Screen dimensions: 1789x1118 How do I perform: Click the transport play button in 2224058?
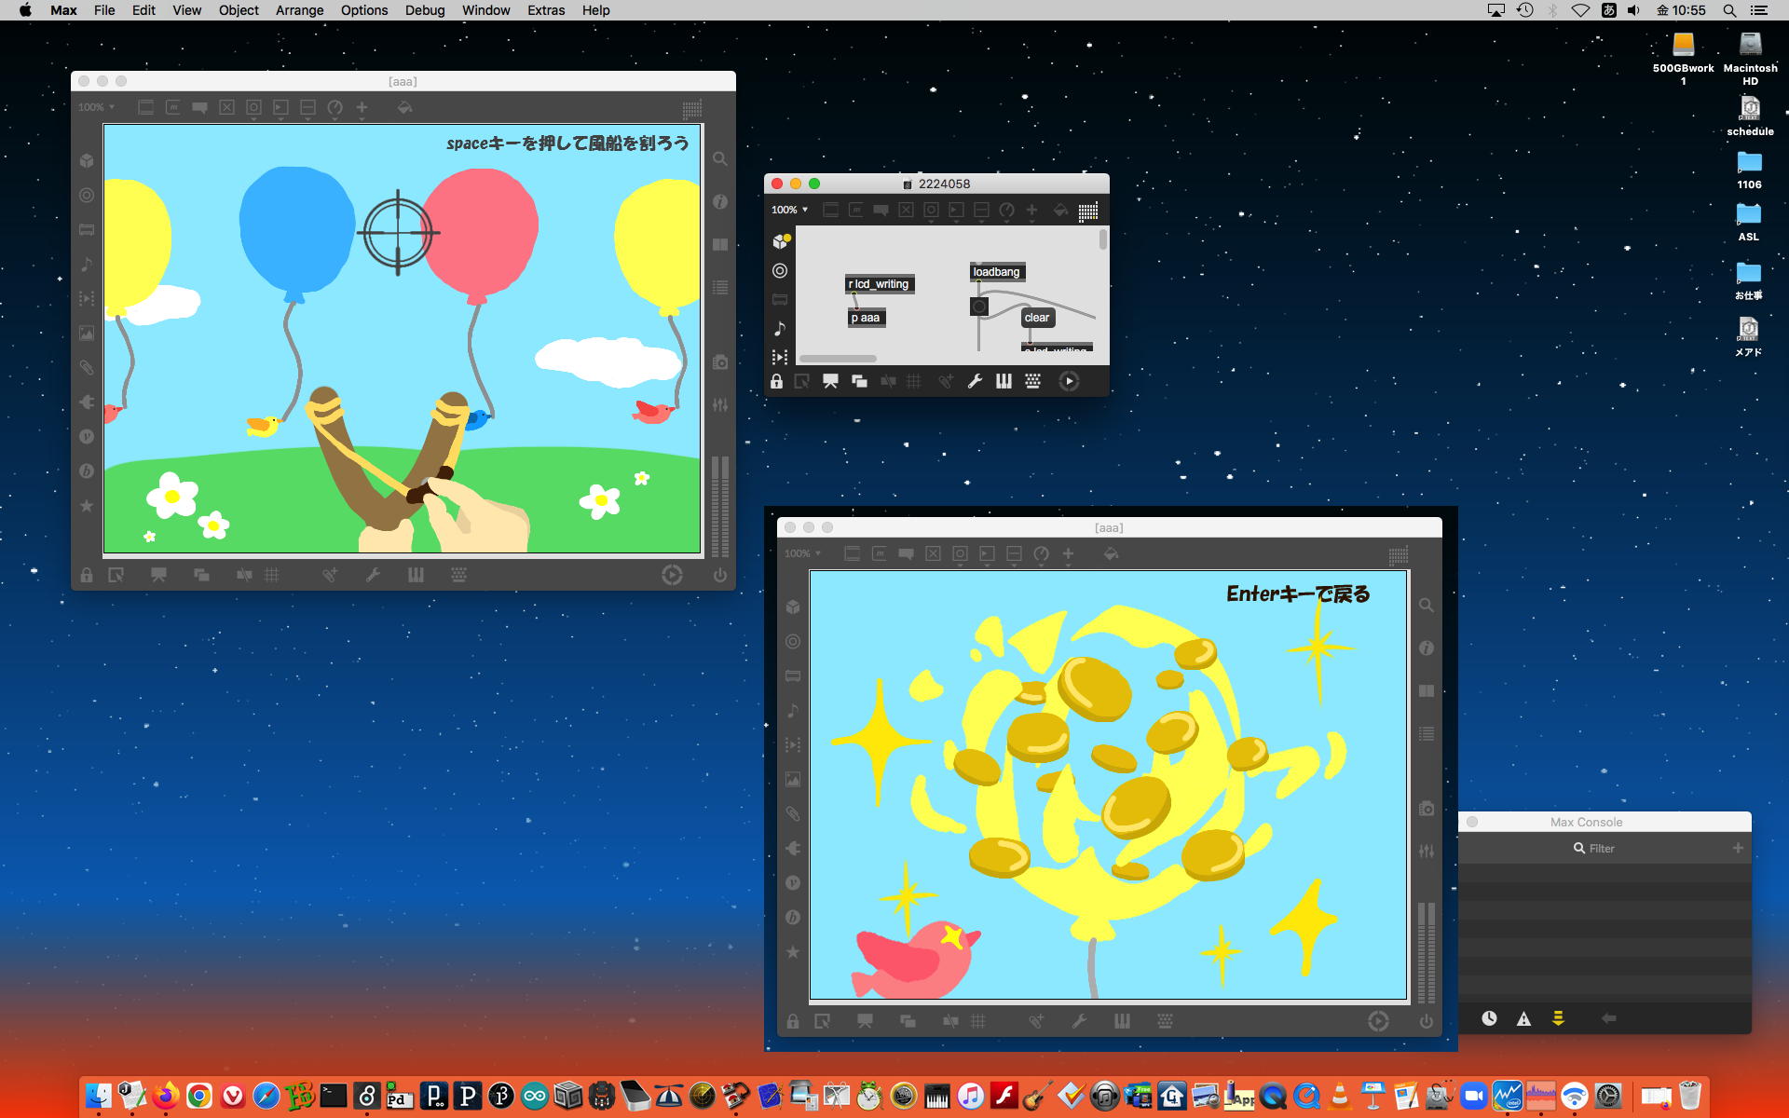pos(1069,381)
